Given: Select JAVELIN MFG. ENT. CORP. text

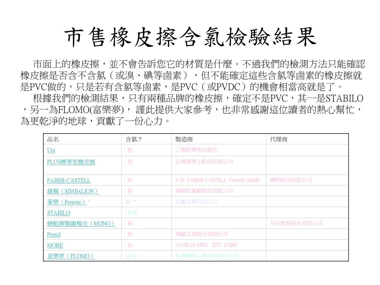Looking at the screenshot, I should [207, 245].
